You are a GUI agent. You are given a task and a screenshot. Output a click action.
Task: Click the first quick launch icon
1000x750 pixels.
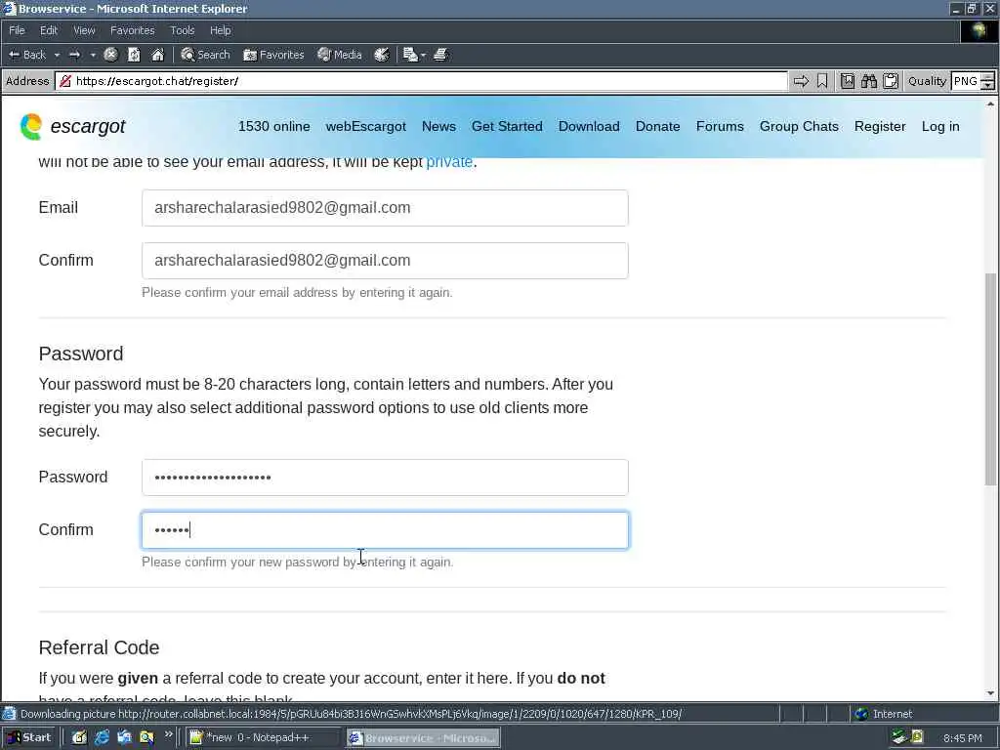point(79,738)
